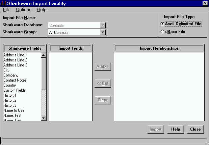The width and height of the screenshot is (209, 145).
Task: Select History1 in the list
Action: [x=22, y=95]
